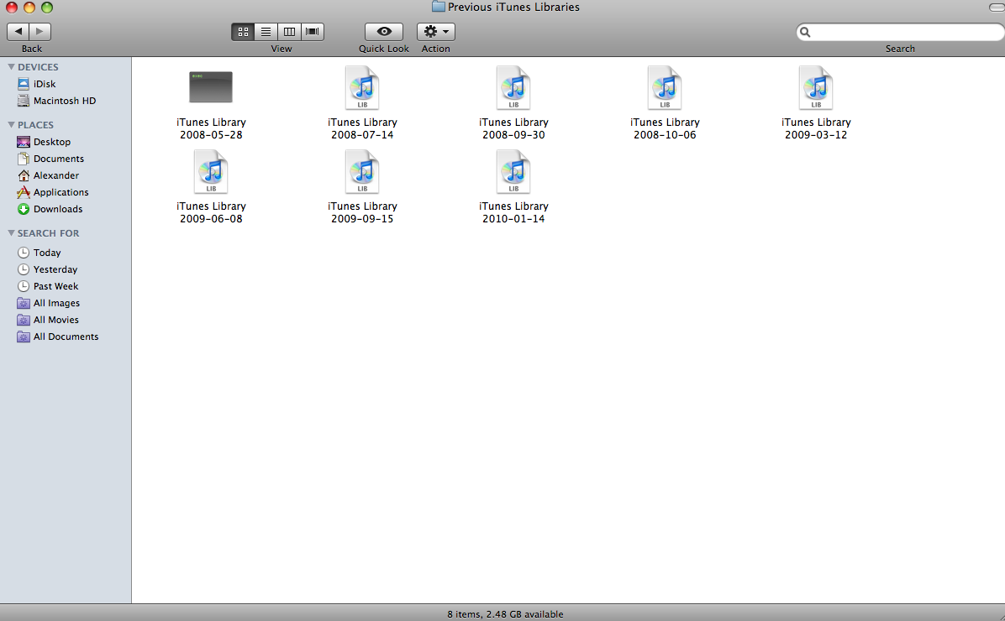This screenshot has width=1005, height=621.
Task: Open Quick Look with the eye button
Action: coord(384,31)
